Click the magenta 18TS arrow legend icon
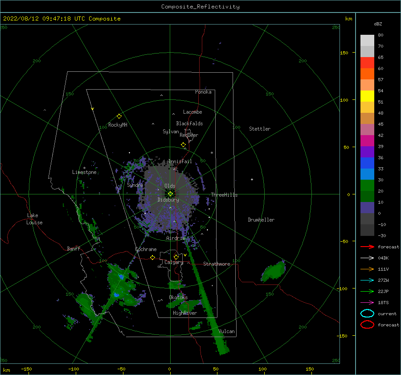 pyautogui.click(x=367, y=303)
